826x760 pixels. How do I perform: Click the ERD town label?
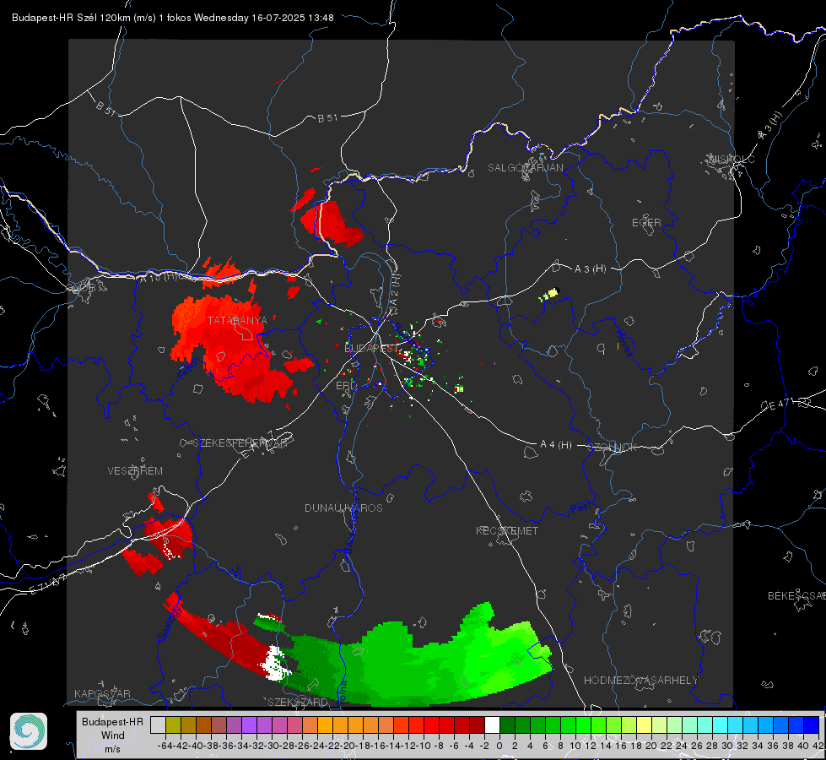pos(346,386)
